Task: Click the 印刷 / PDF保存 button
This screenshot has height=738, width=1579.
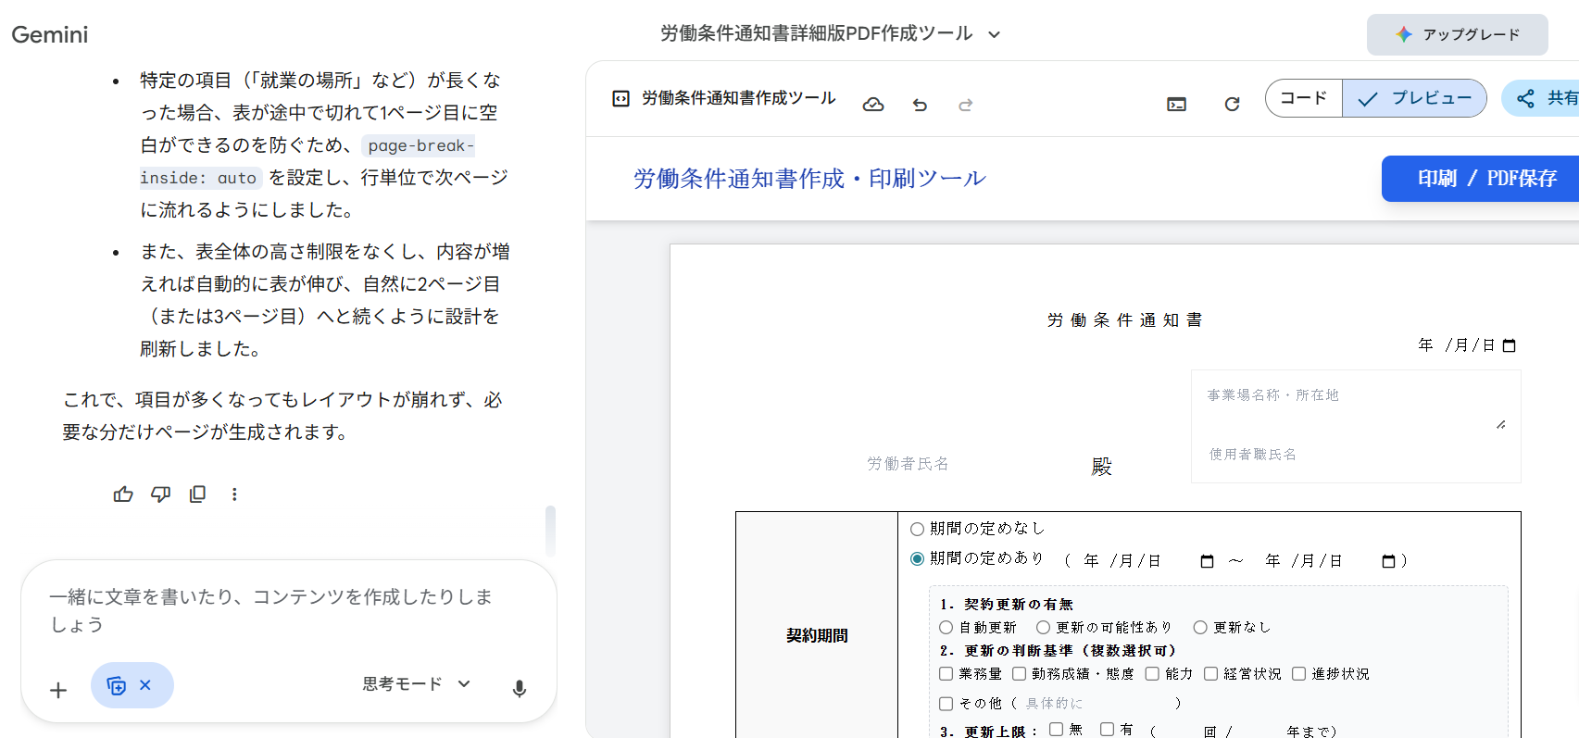Action: coord(1482,179)
